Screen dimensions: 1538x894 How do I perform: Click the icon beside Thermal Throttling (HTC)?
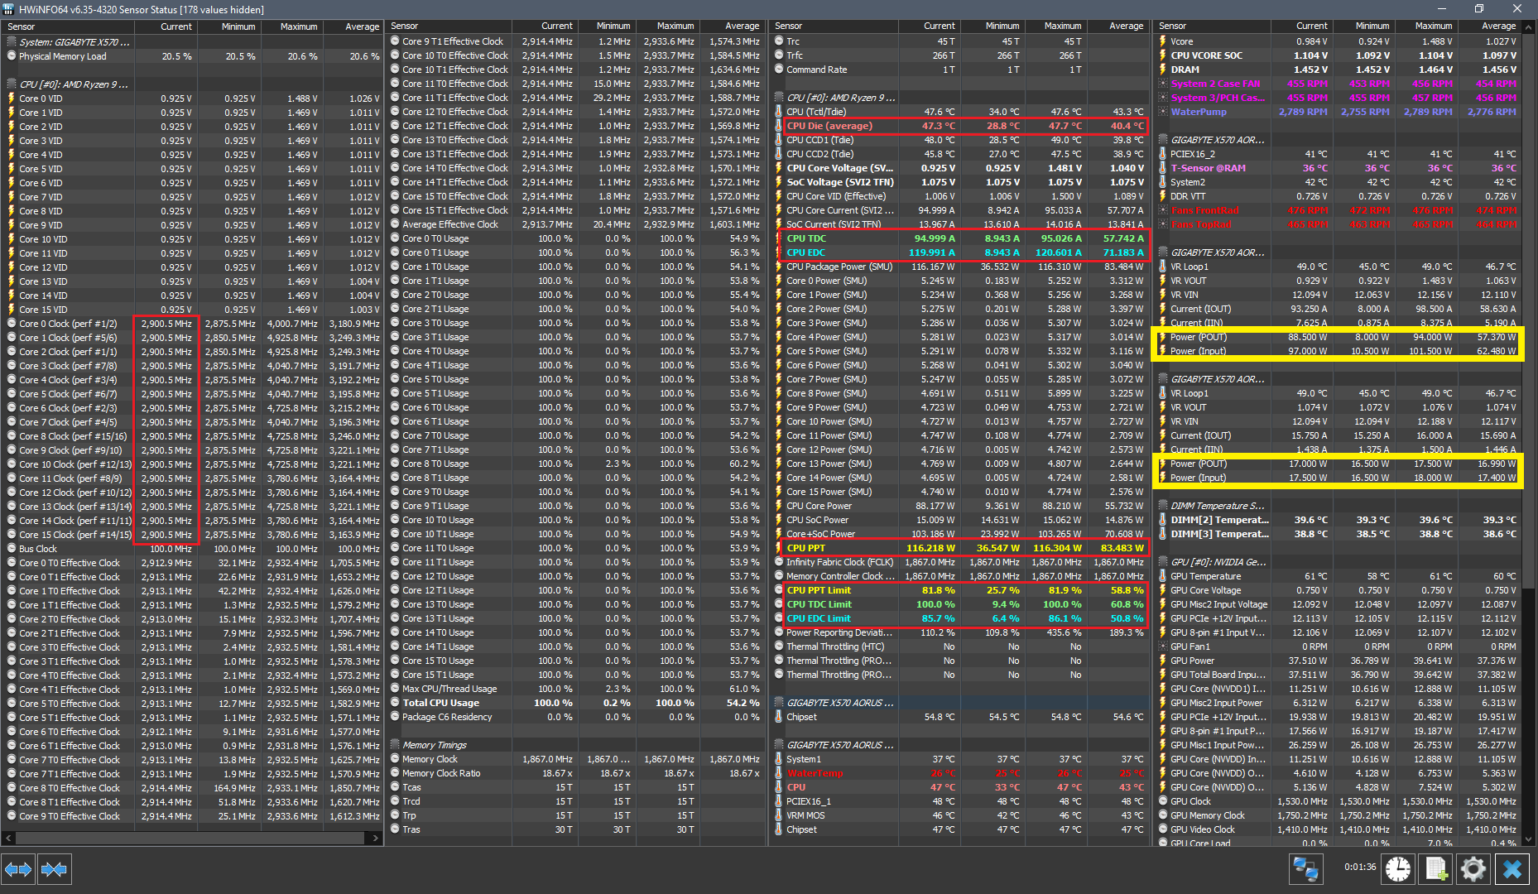[779, 646]
